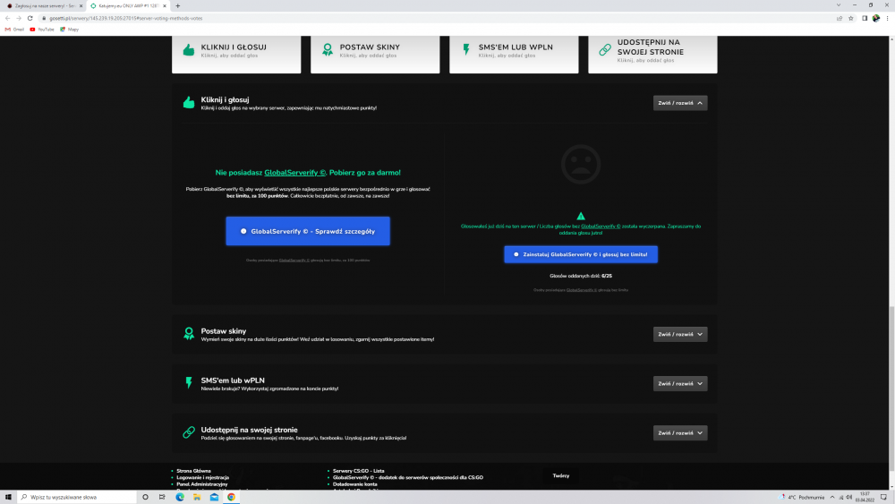This screenshot has width=895, height=504.
Task: Expand the Postaw skiny section
Action: click(x=680, y=334)
